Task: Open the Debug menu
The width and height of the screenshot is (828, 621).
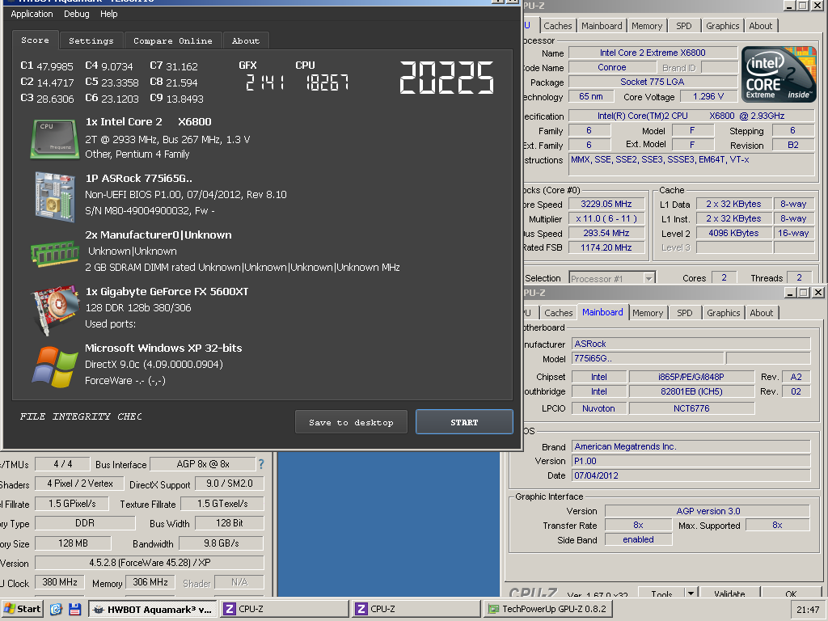Action: (77, 14)
